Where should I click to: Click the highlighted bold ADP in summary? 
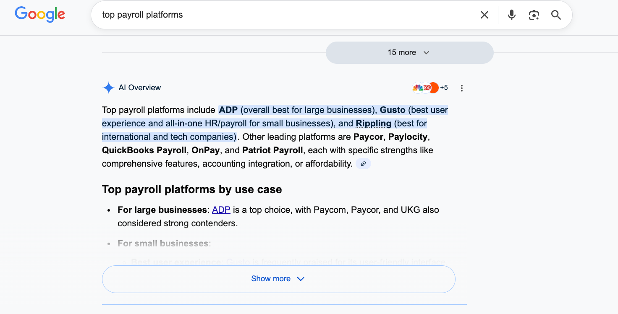228,110
